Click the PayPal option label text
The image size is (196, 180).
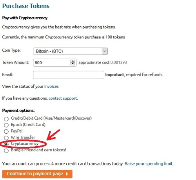pos(17,131)
